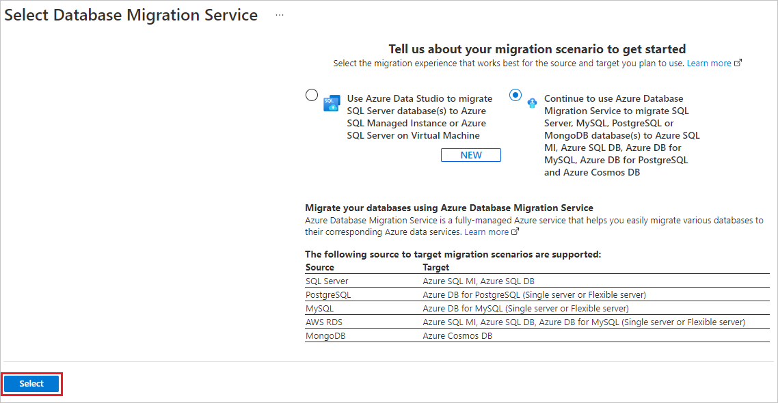
Task: Click the following source to target scenarios heading
Action: click(x=453, y=254)
